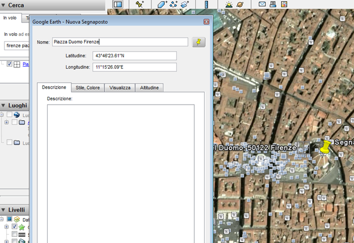Image resolution: width=354 pixels, height=243 pixels.
Task: Click the black road bar icon in Livelli
Action: [x=22, y=235]
